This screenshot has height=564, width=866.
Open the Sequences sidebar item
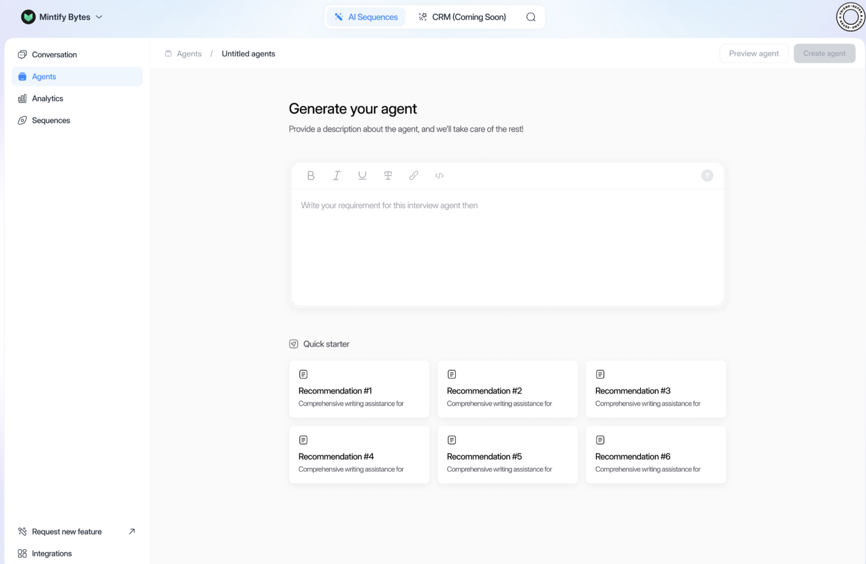pyautogui.click(x=51, y=120)
